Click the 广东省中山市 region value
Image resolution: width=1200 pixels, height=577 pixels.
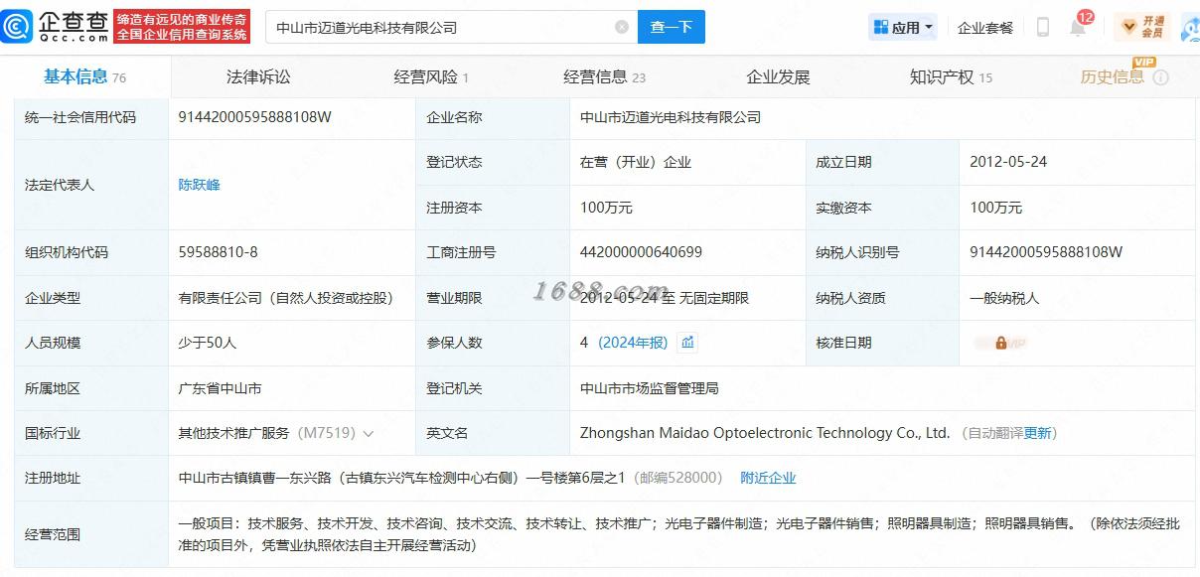click(x=220, y=388)
